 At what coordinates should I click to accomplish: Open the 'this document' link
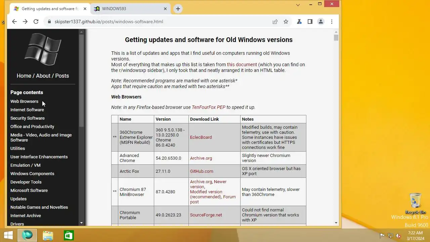pos(242,65)
